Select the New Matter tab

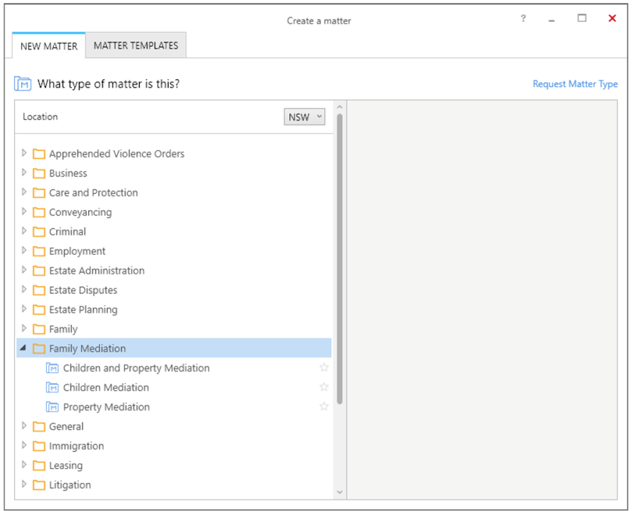[x=49, y=46]
